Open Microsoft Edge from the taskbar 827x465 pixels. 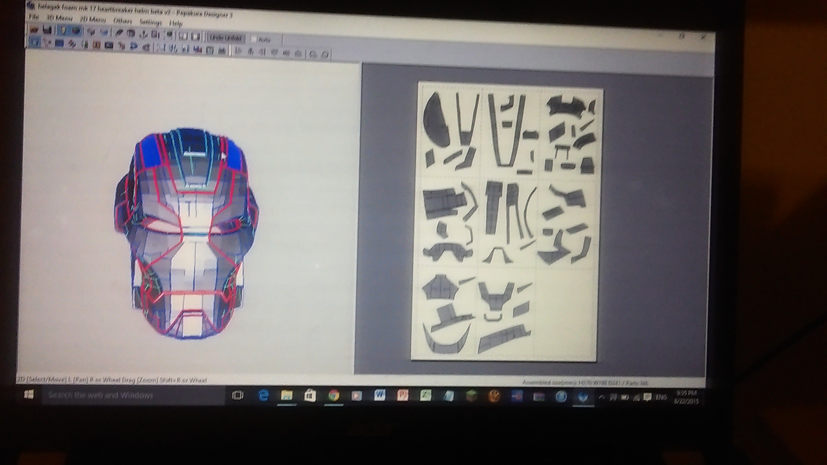263,396
